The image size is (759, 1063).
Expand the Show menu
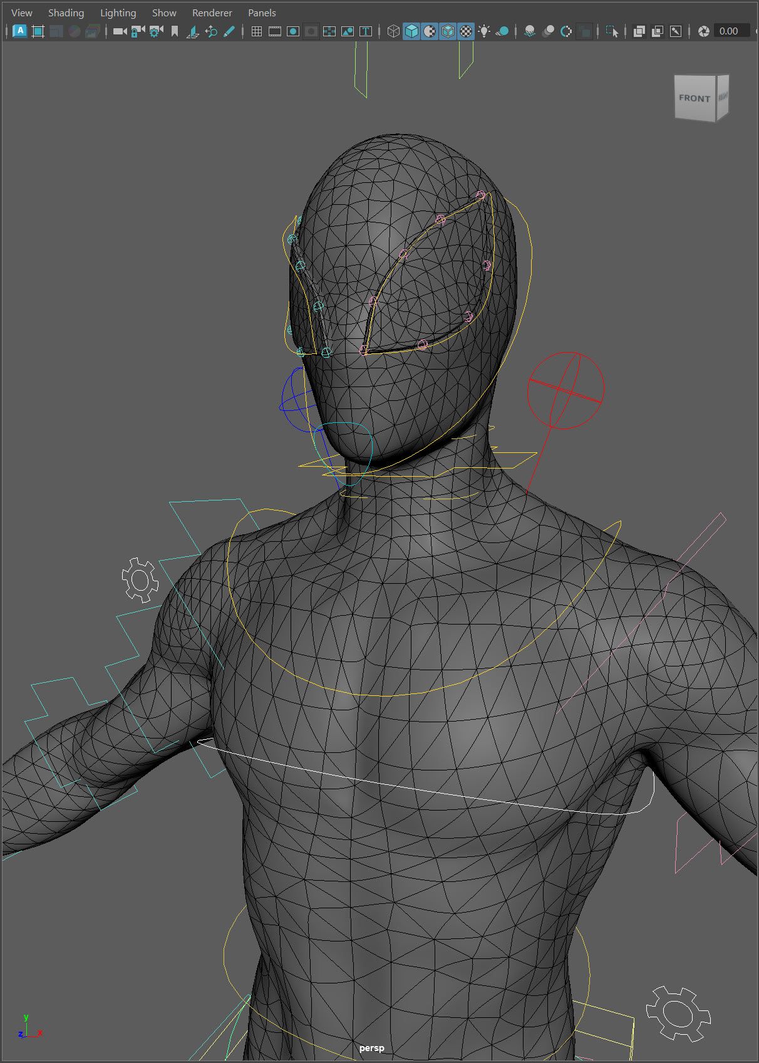pos(164,13)
